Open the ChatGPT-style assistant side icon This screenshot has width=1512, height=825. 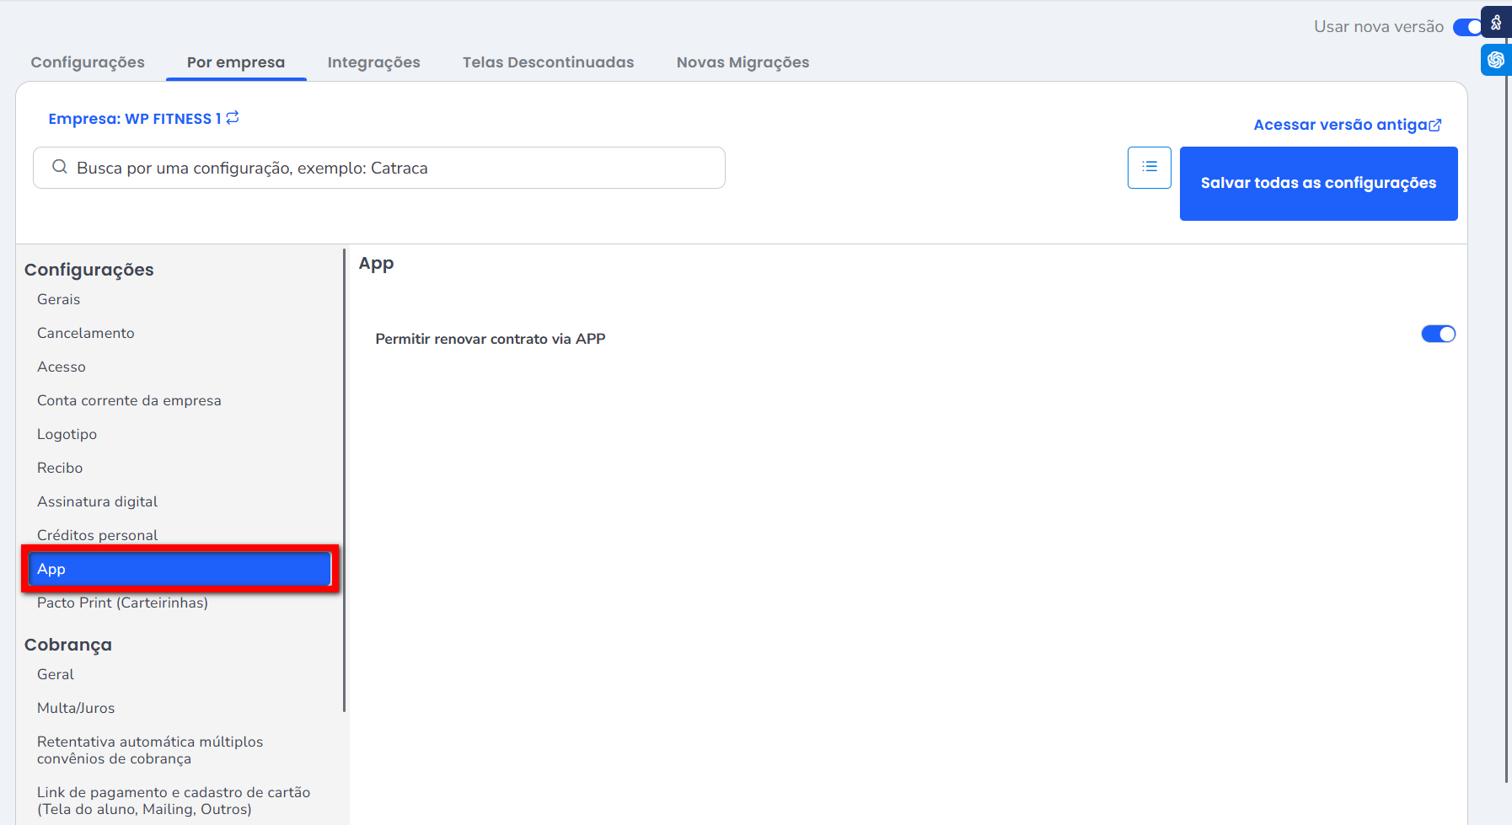pyautogui.click(x=1496, y=60)
